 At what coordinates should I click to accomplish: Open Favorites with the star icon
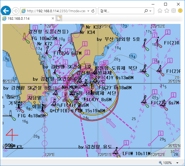[x=167, y=11]
